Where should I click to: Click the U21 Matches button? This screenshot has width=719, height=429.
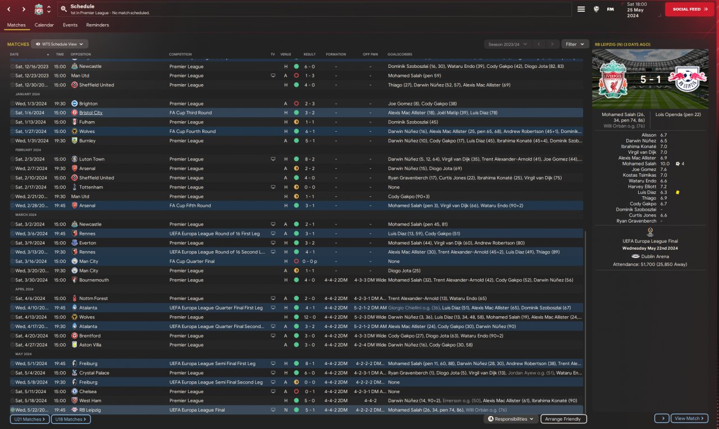pyautogui.click(x=29, y=419)
